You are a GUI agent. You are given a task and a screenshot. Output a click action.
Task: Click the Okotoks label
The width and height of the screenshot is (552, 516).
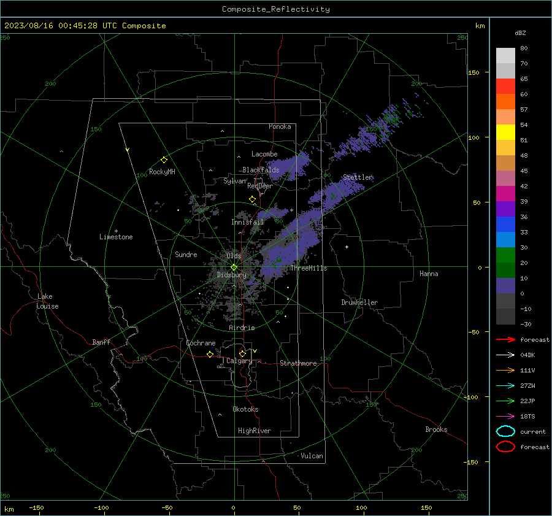(x=245, y=409)
